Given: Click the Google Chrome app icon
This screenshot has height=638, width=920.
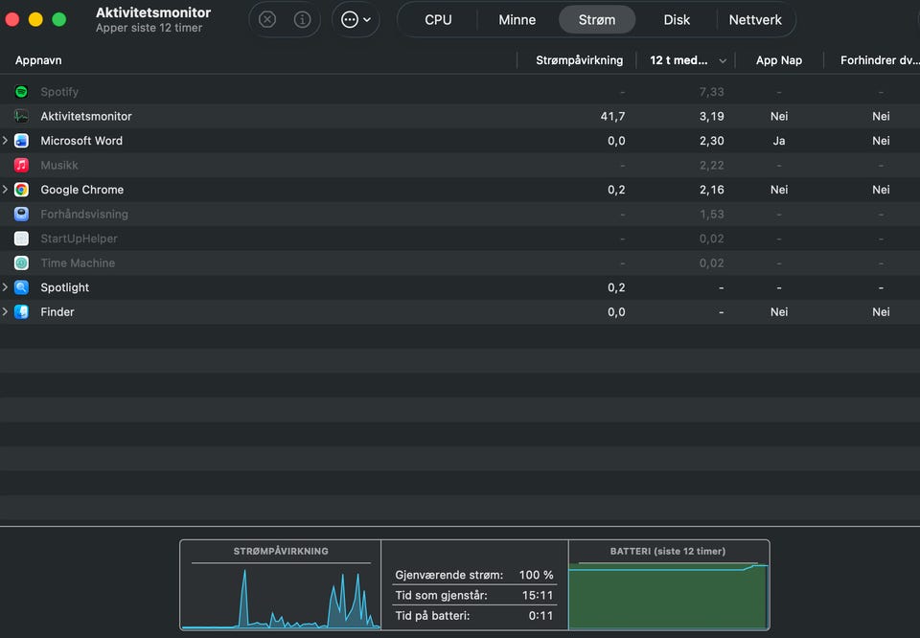Looking at the screenshot, I should pyautogui.click(x=21, y=190).
